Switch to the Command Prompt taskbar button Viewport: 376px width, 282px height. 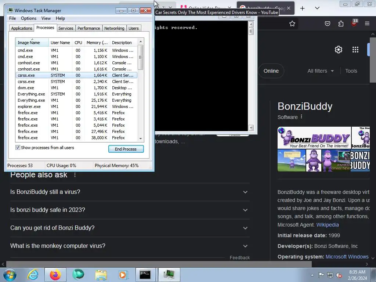[x=145, y=275]
